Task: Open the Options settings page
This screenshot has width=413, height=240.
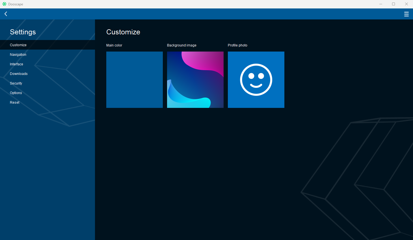Action: pyautogui.click(x=16, y=93)
